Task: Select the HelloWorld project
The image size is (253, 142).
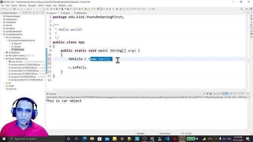Action: 11,22
